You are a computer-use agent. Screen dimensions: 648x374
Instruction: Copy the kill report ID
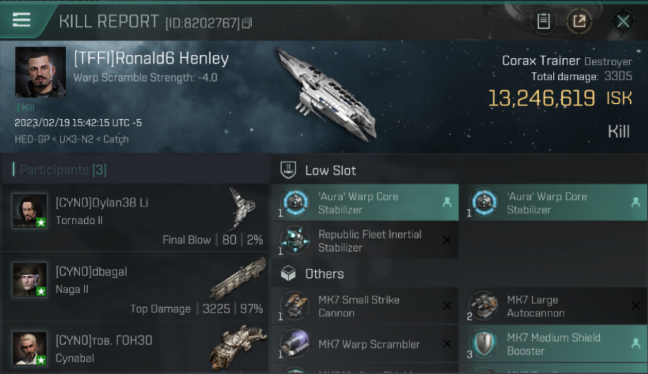pos(247,23)
